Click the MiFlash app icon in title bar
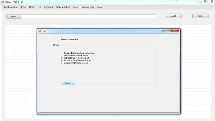Viewport: 215px width, 121px height. click(2, 2)
